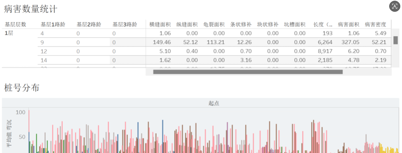Screen dimensions: 402x153
Task: Click the table's vertical scrollbar thumb
Action: coord(395,40)
